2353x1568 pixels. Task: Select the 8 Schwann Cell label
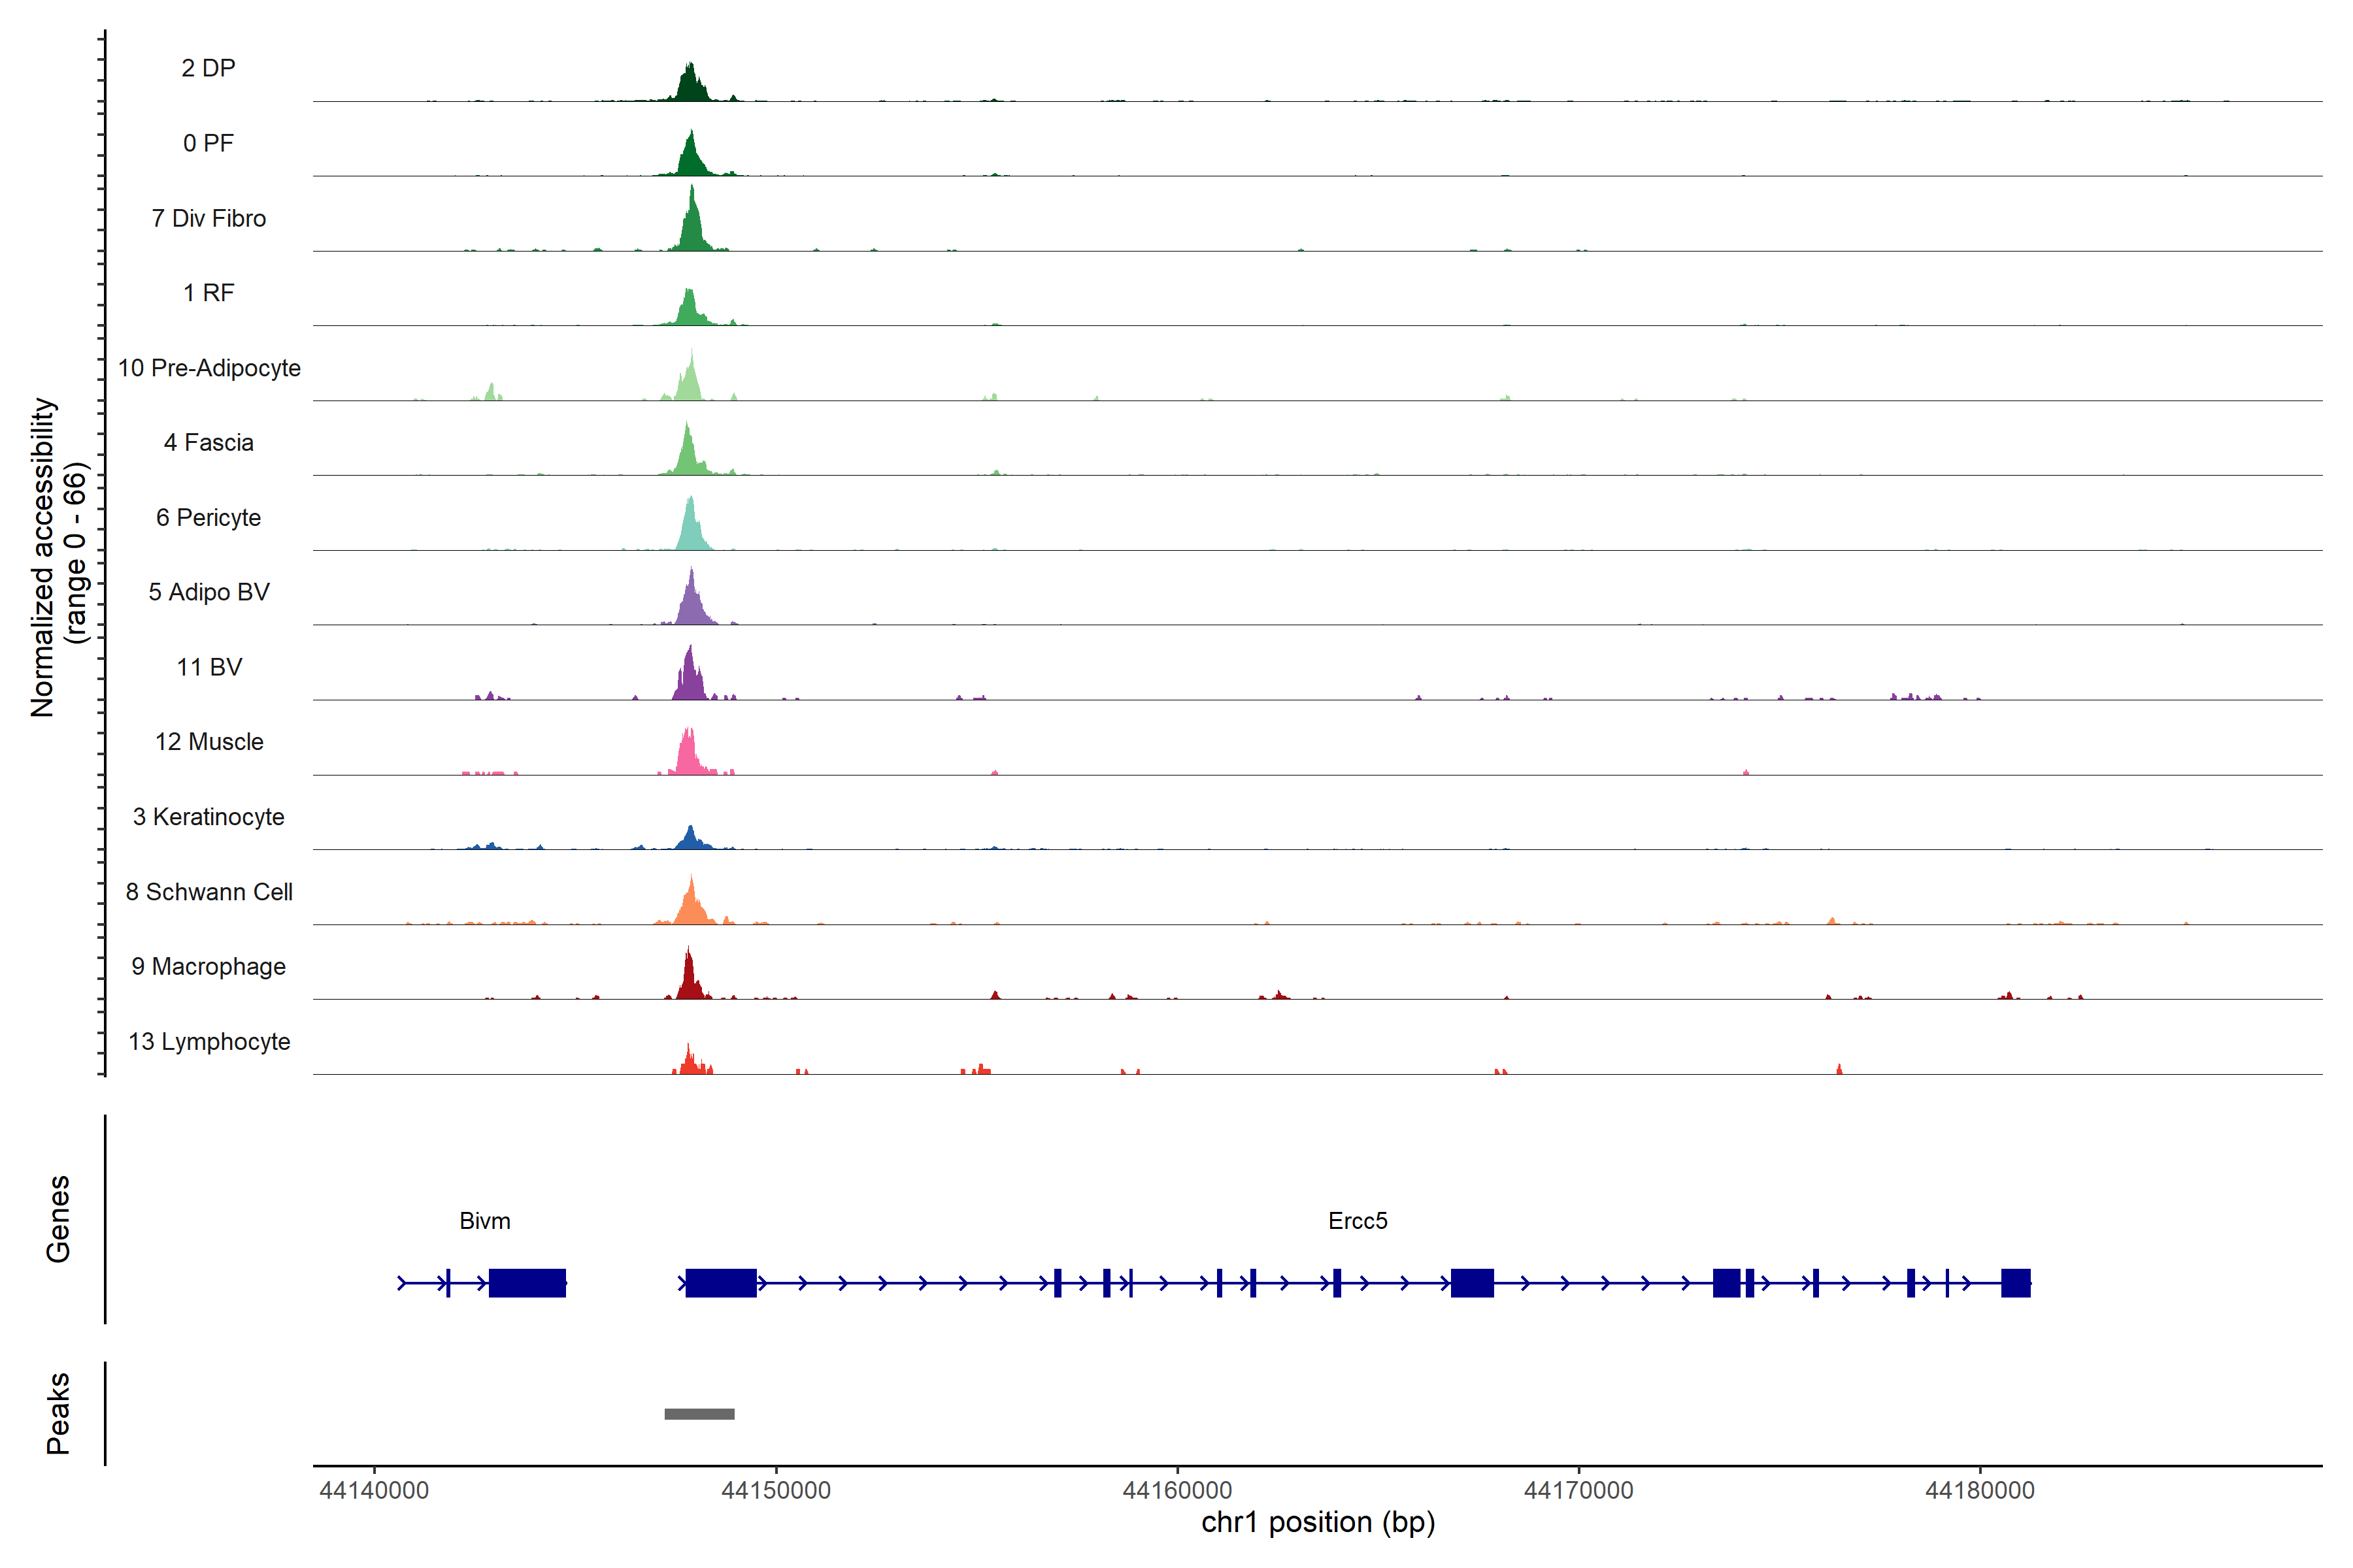pyautogui.click(x=209, y=892)
